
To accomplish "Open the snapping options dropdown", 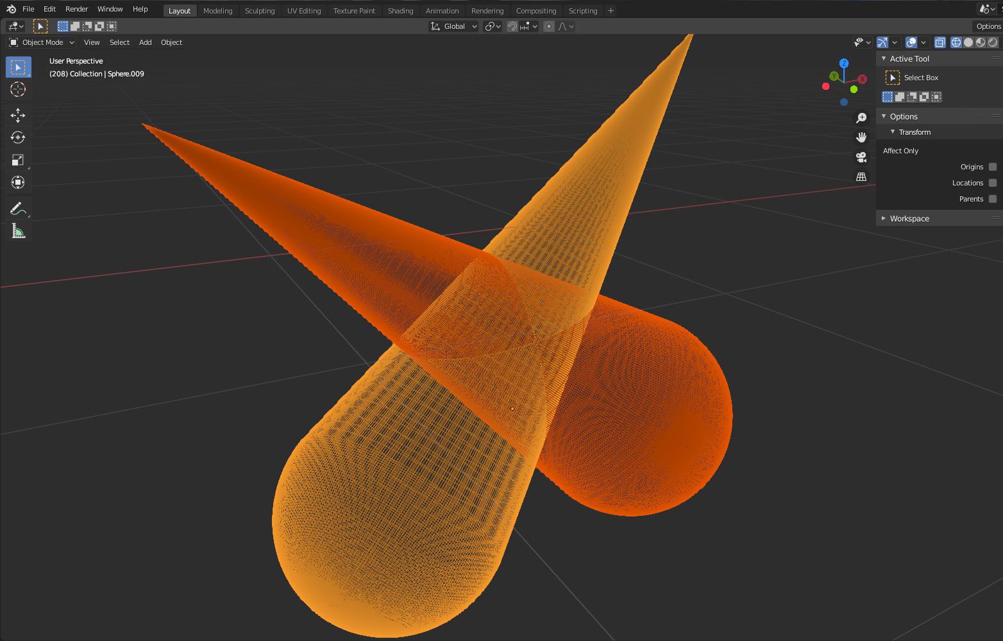I will pos(529,26).
